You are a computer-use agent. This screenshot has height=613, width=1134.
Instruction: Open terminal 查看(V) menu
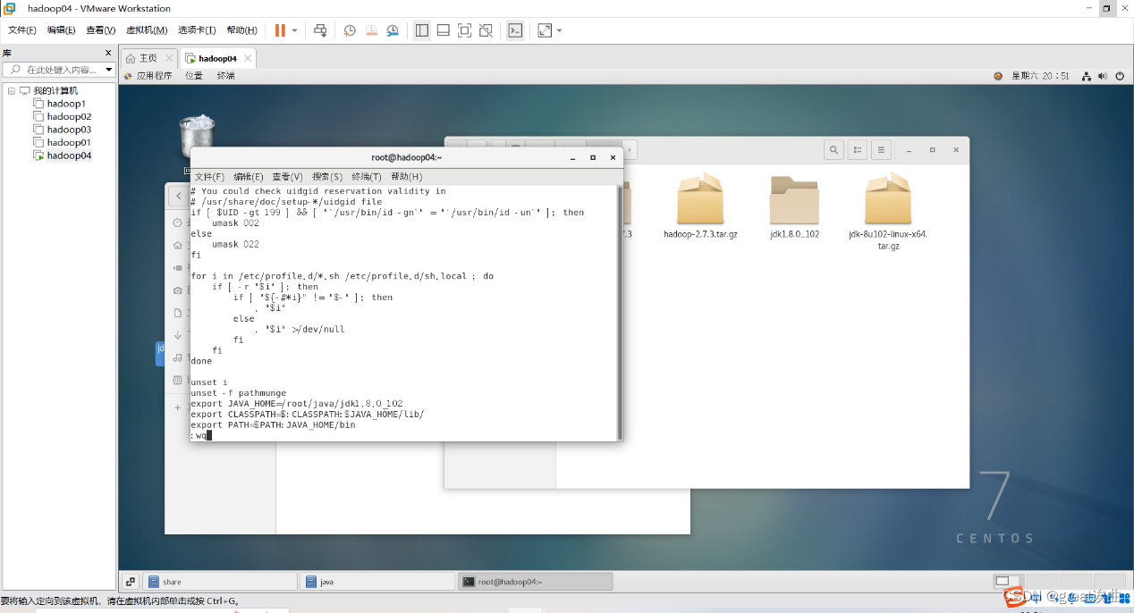(x=288, y=177)
